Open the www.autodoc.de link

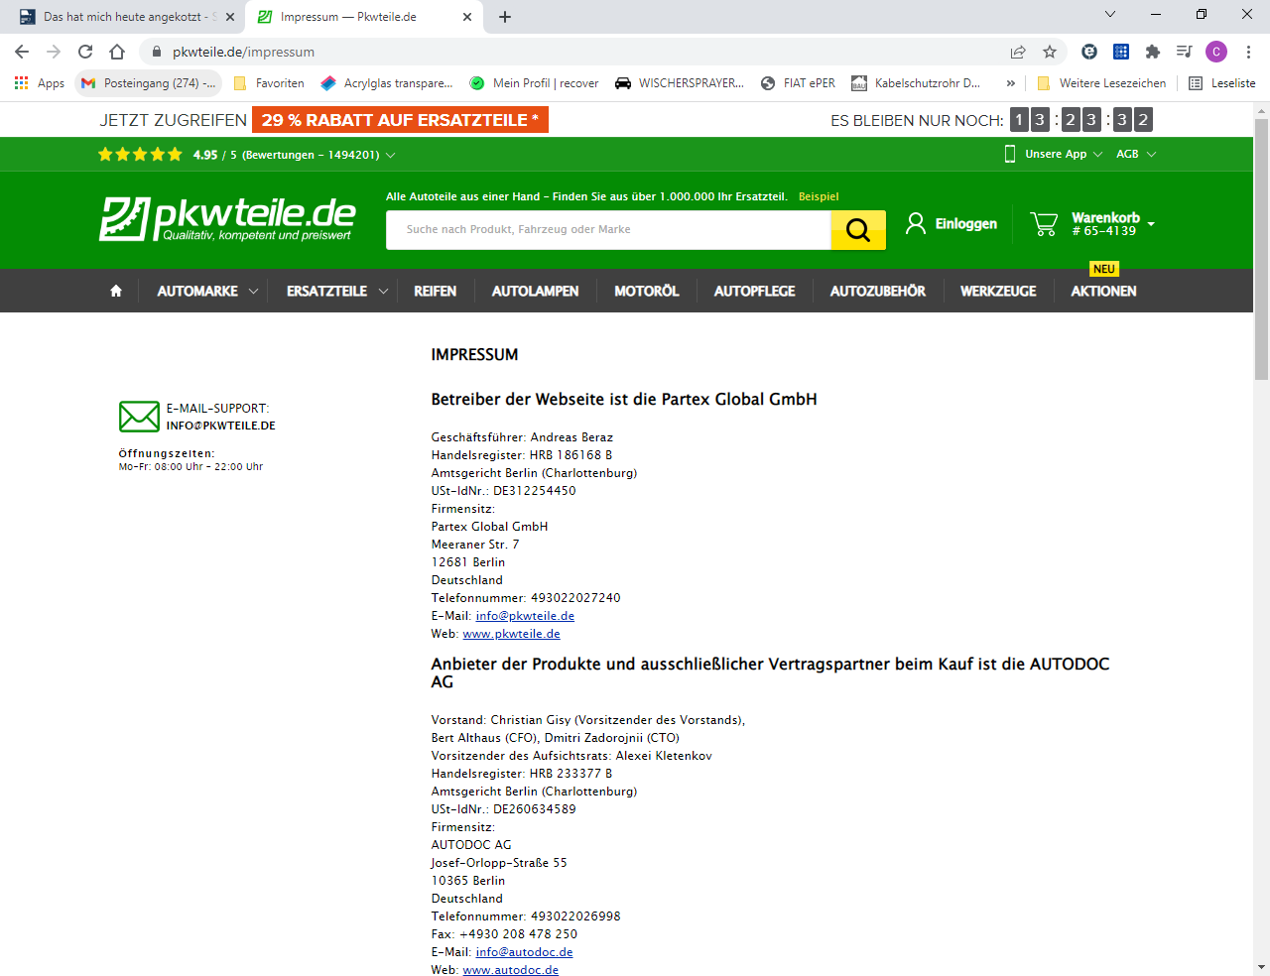(510, 970)
